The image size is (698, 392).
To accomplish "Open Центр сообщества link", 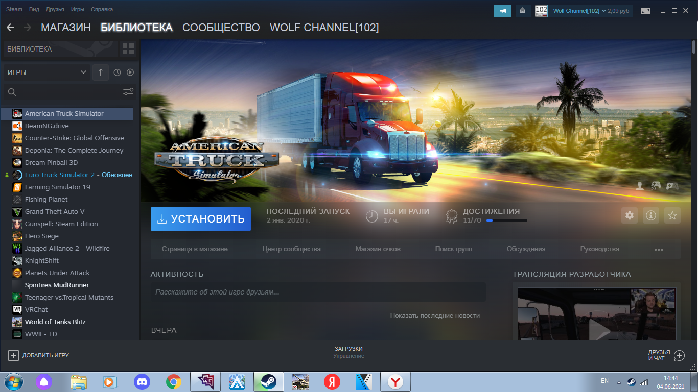I will [x=292, y=249].
